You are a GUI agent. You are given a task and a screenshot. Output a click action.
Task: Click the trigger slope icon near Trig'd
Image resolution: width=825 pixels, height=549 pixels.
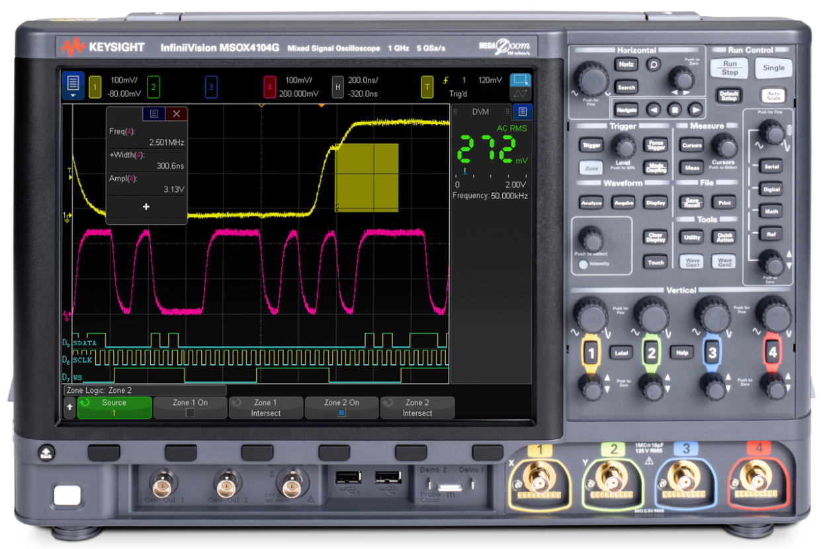(445, 79)
